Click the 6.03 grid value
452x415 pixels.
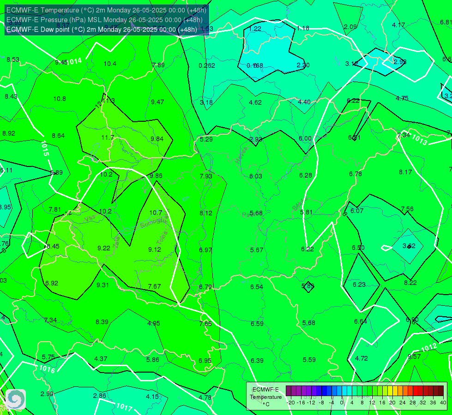tap(256, 176)
